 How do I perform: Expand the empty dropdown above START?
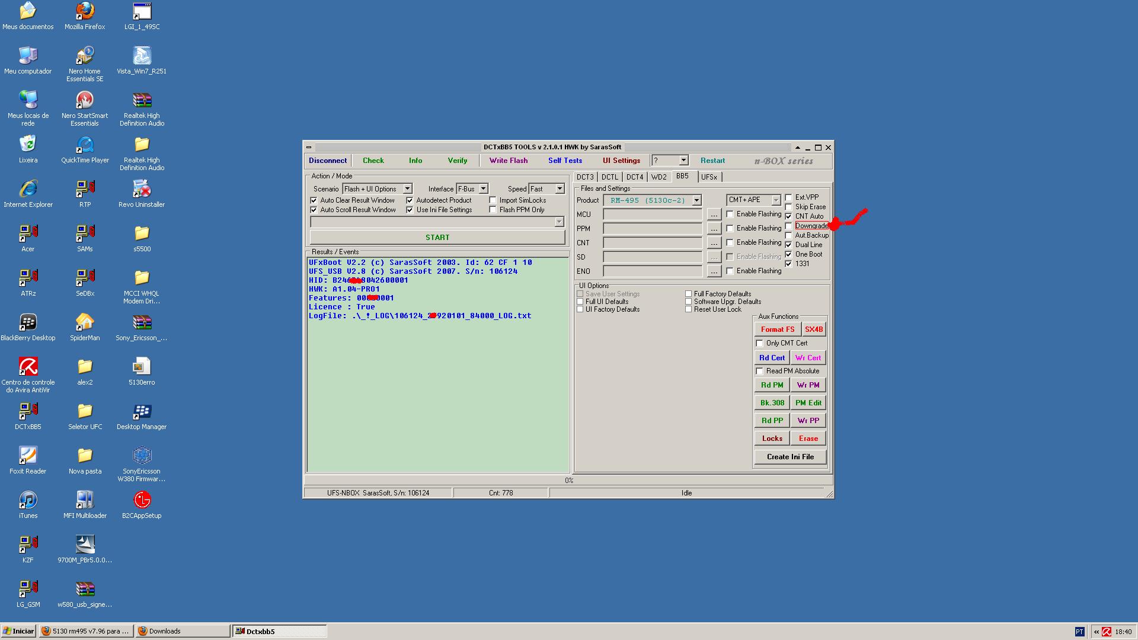[437, 222]
